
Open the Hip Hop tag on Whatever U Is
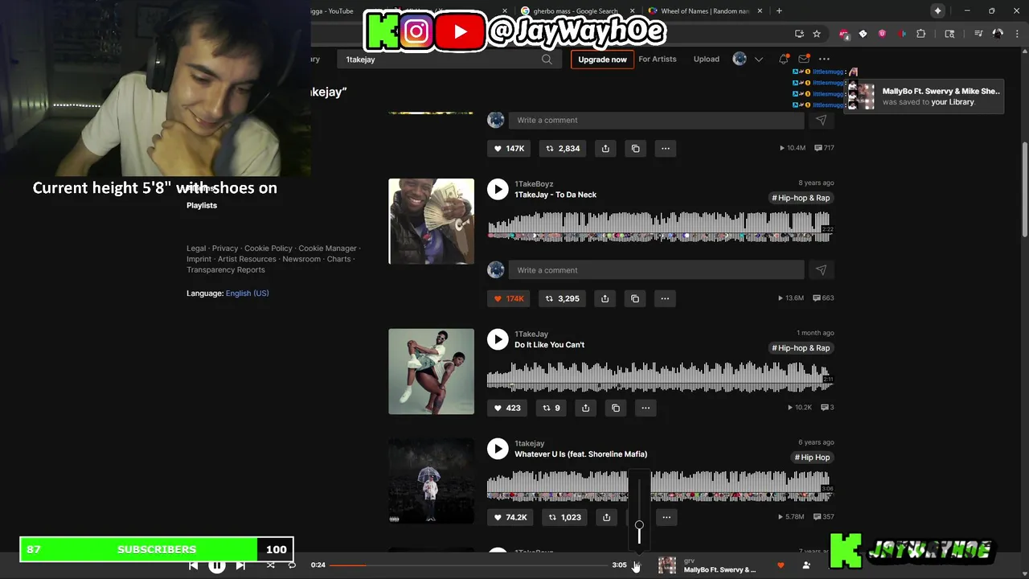click(813, 458)
